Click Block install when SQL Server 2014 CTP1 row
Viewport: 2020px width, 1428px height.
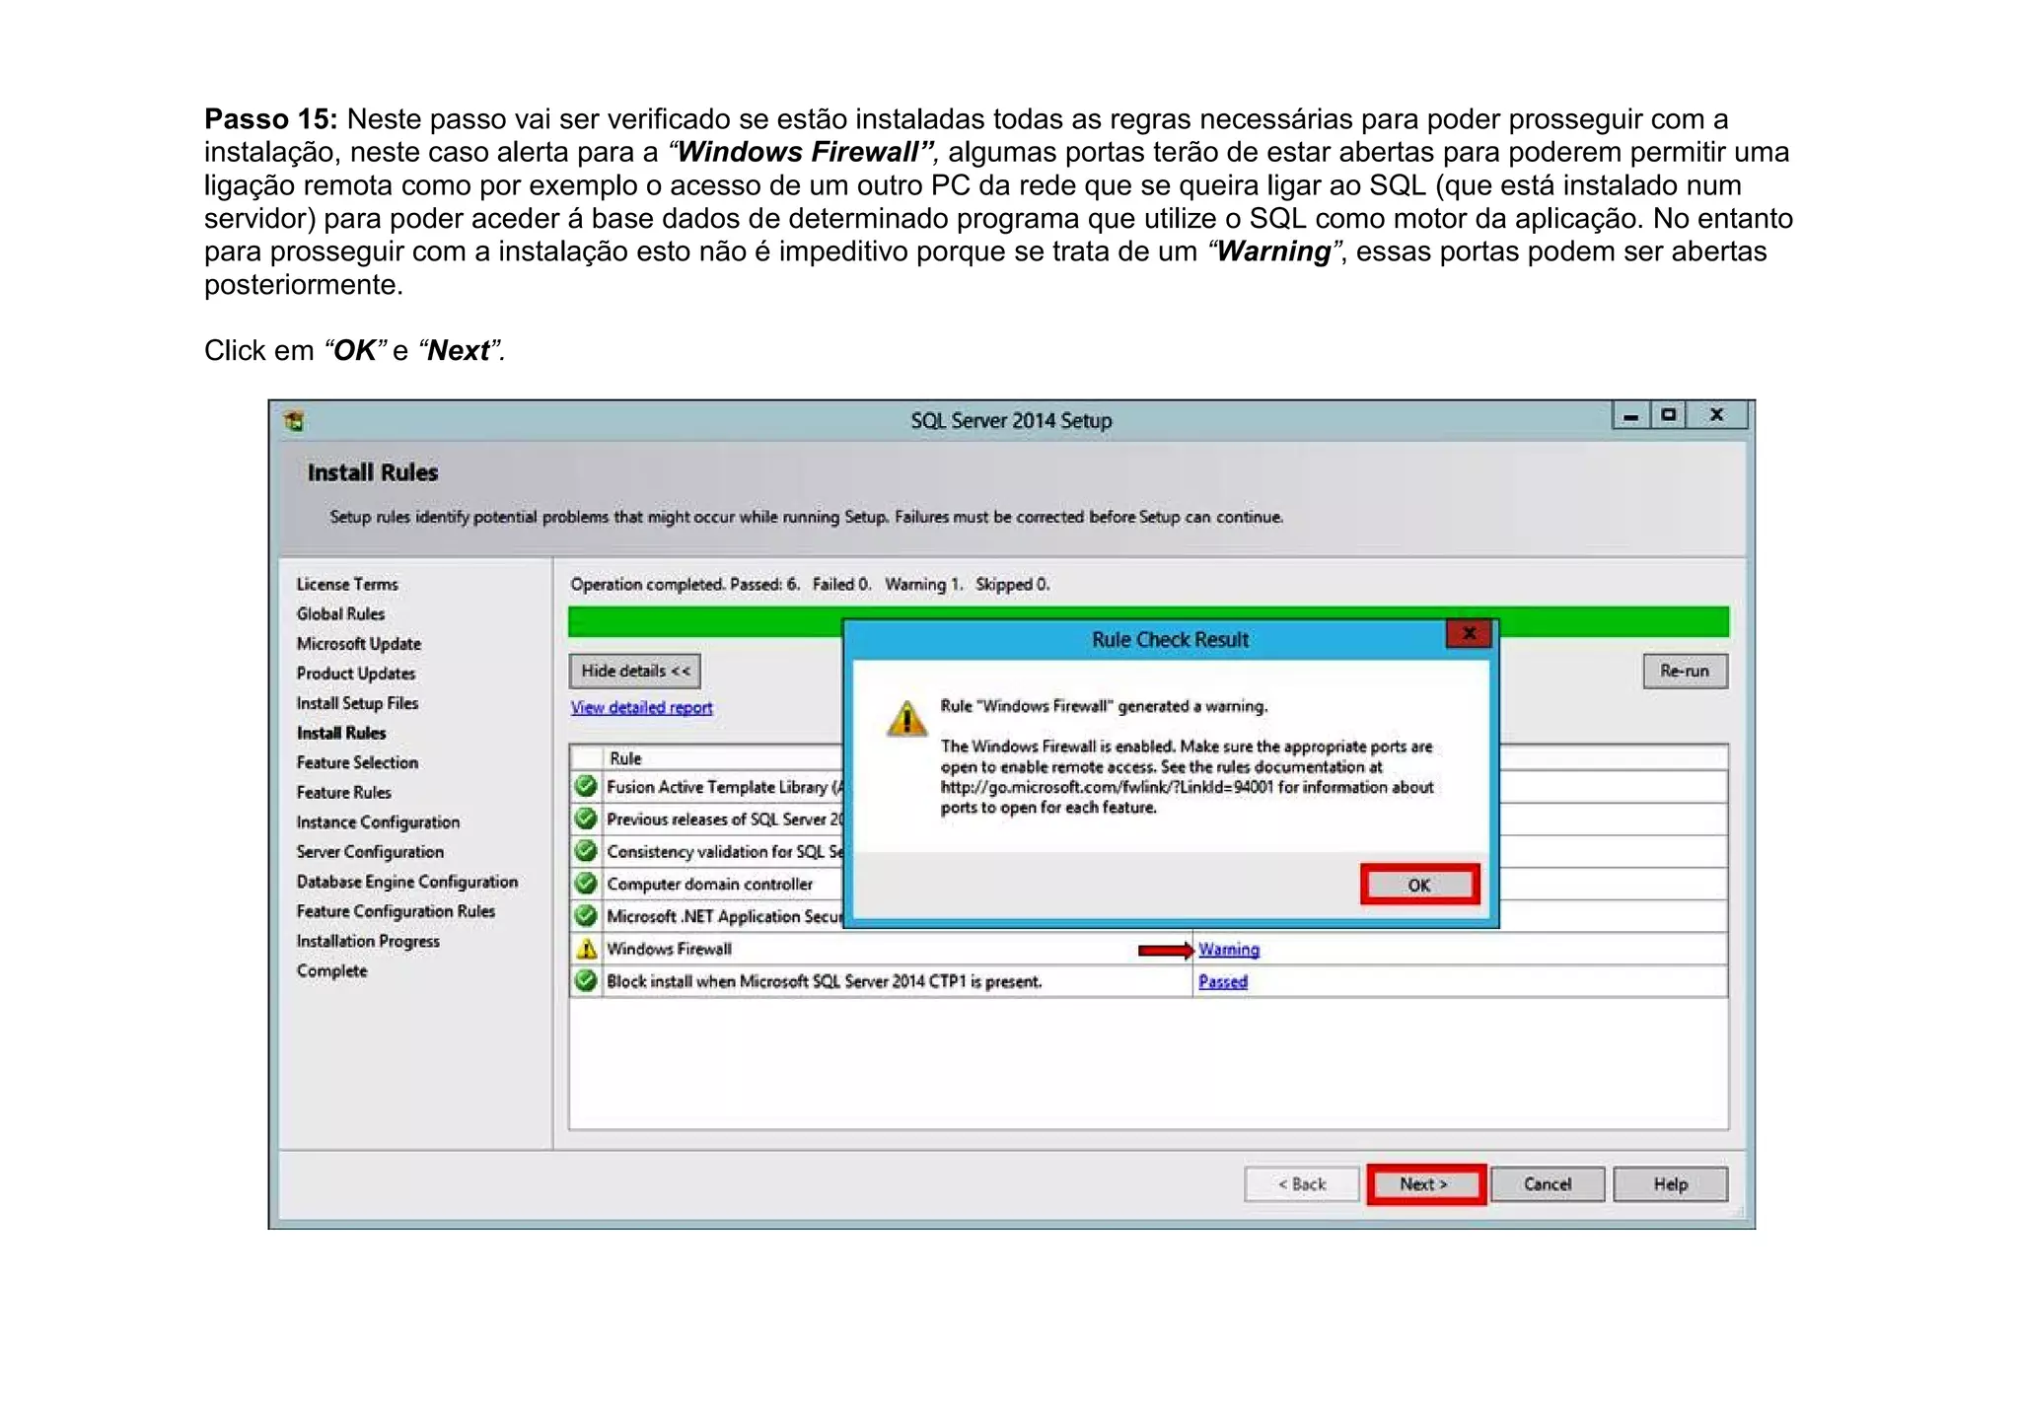1148,981
